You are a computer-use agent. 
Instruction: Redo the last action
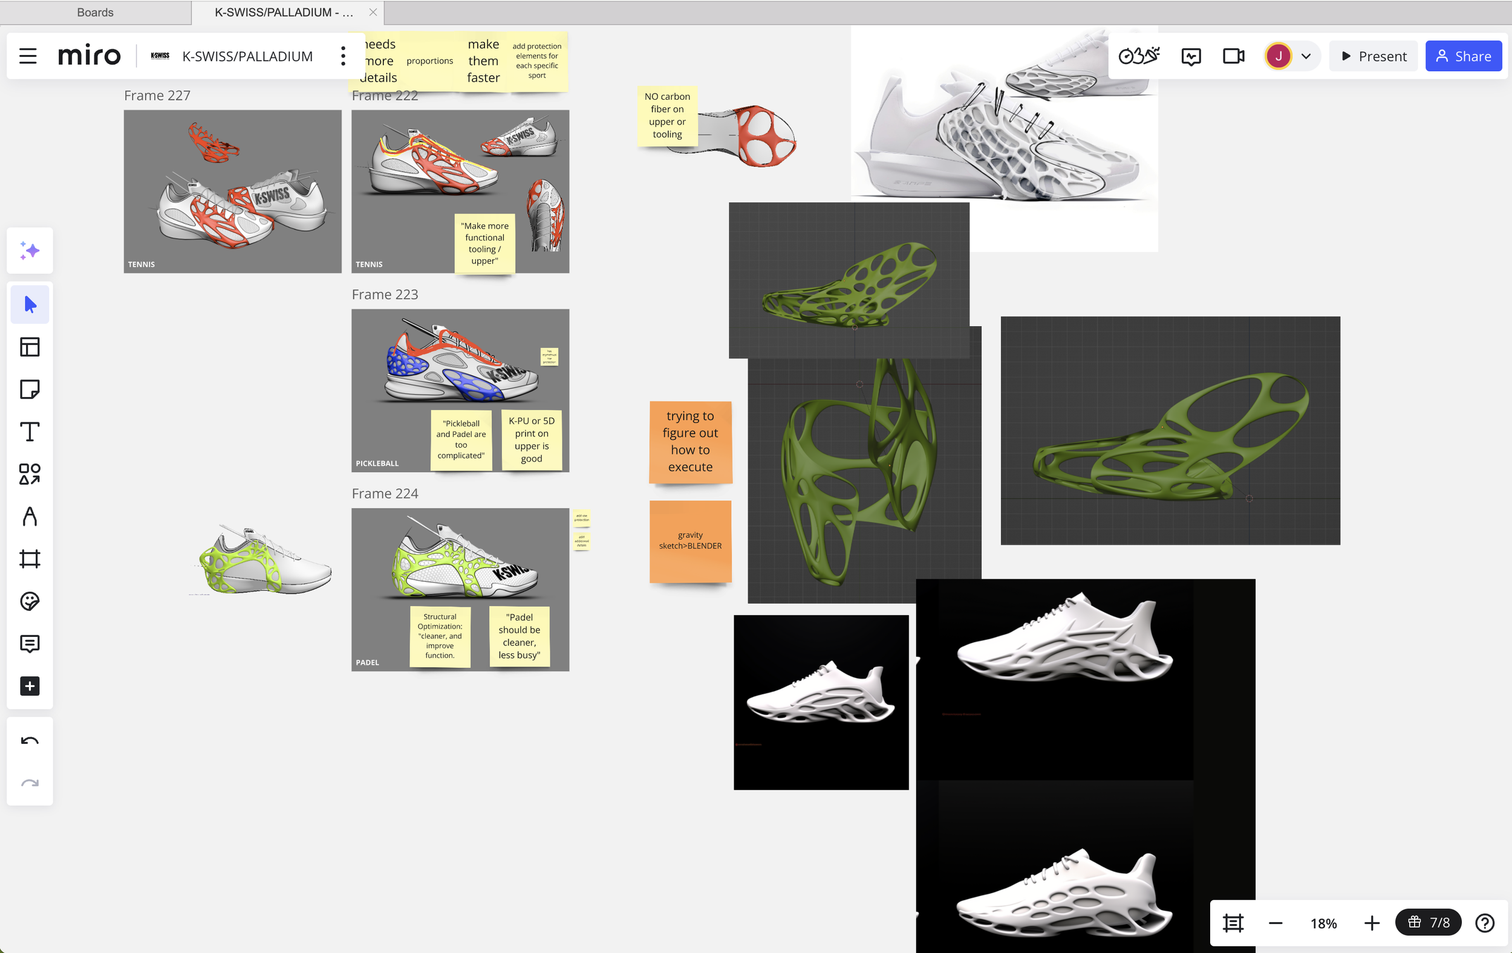[x=30, y=783]
